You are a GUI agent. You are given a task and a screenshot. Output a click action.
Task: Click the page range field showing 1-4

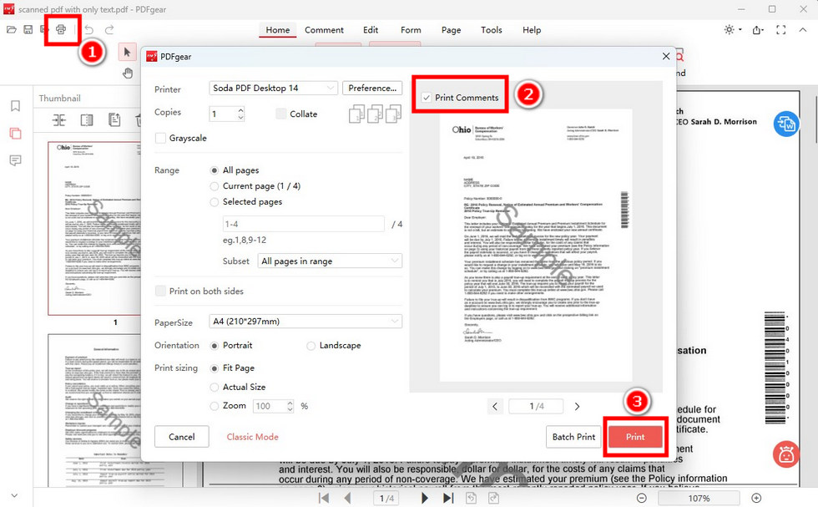304,224
